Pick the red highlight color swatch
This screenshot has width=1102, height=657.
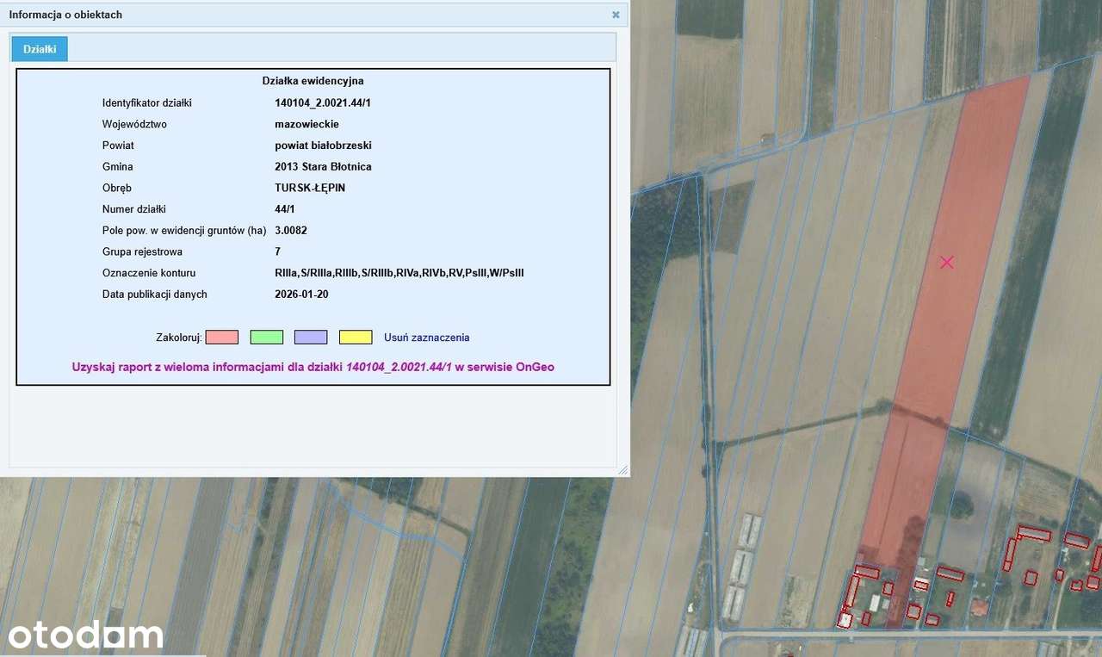coord(222,338)
